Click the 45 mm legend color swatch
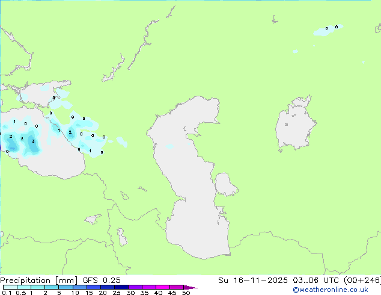The width and height of the screenshot is (381, 295). coord(177,287)
